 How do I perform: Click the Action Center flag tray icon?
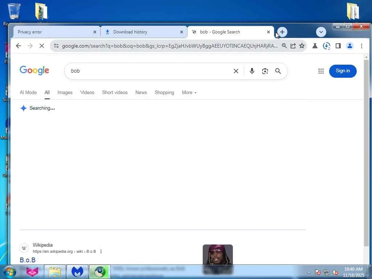[318, 272]
